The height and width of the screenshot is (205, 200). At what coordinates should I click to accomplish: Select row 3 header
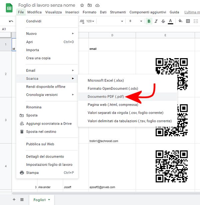coord(6,120)
